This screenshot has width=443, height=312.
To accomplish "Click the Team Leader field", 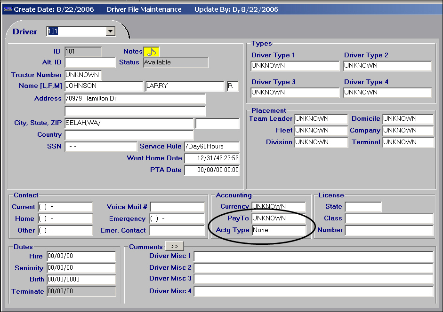I will (321, 119).
